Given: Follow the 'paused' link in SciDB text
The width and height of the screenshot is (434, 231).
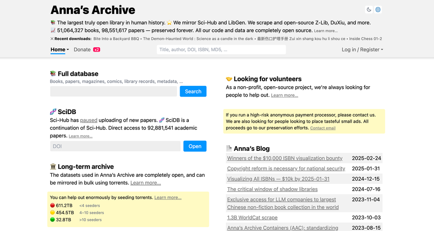Looking at the screenshot, I should [x=89, y=120].
